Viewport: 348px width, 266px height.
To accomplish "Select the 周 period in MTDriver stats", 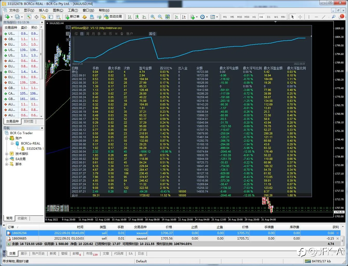I will tap(88, 34).
